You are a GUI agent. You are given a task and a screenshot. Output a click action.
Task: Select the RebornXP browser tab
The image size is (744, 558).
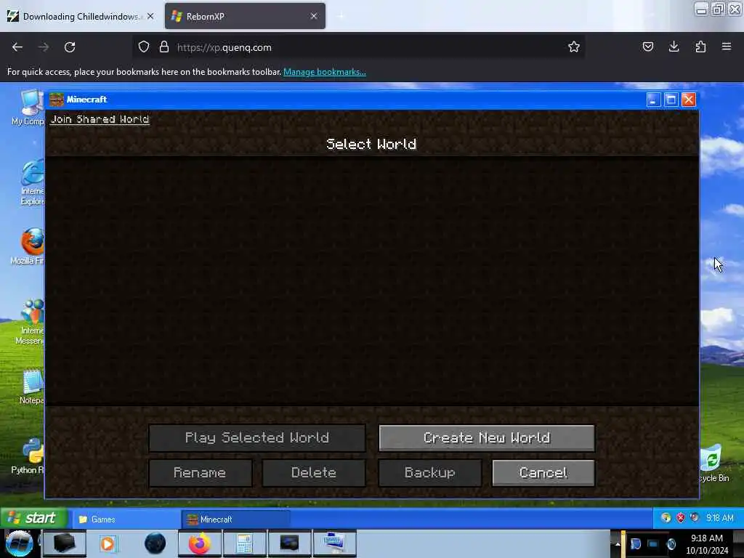pos(245,17)
